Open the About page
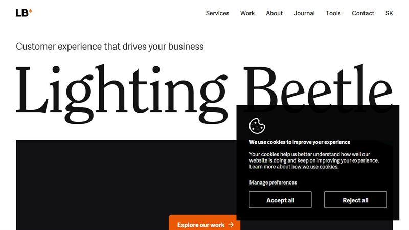This screenshot has width=409, height=230. pos(274,13)
